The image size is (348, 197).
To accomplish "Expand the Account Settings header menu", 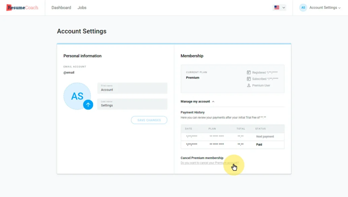I will tap(325, 8).
